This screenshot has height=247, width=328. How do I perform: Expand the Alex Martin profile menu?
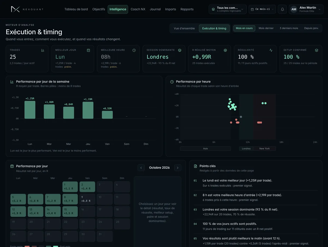tap(306, 9)
